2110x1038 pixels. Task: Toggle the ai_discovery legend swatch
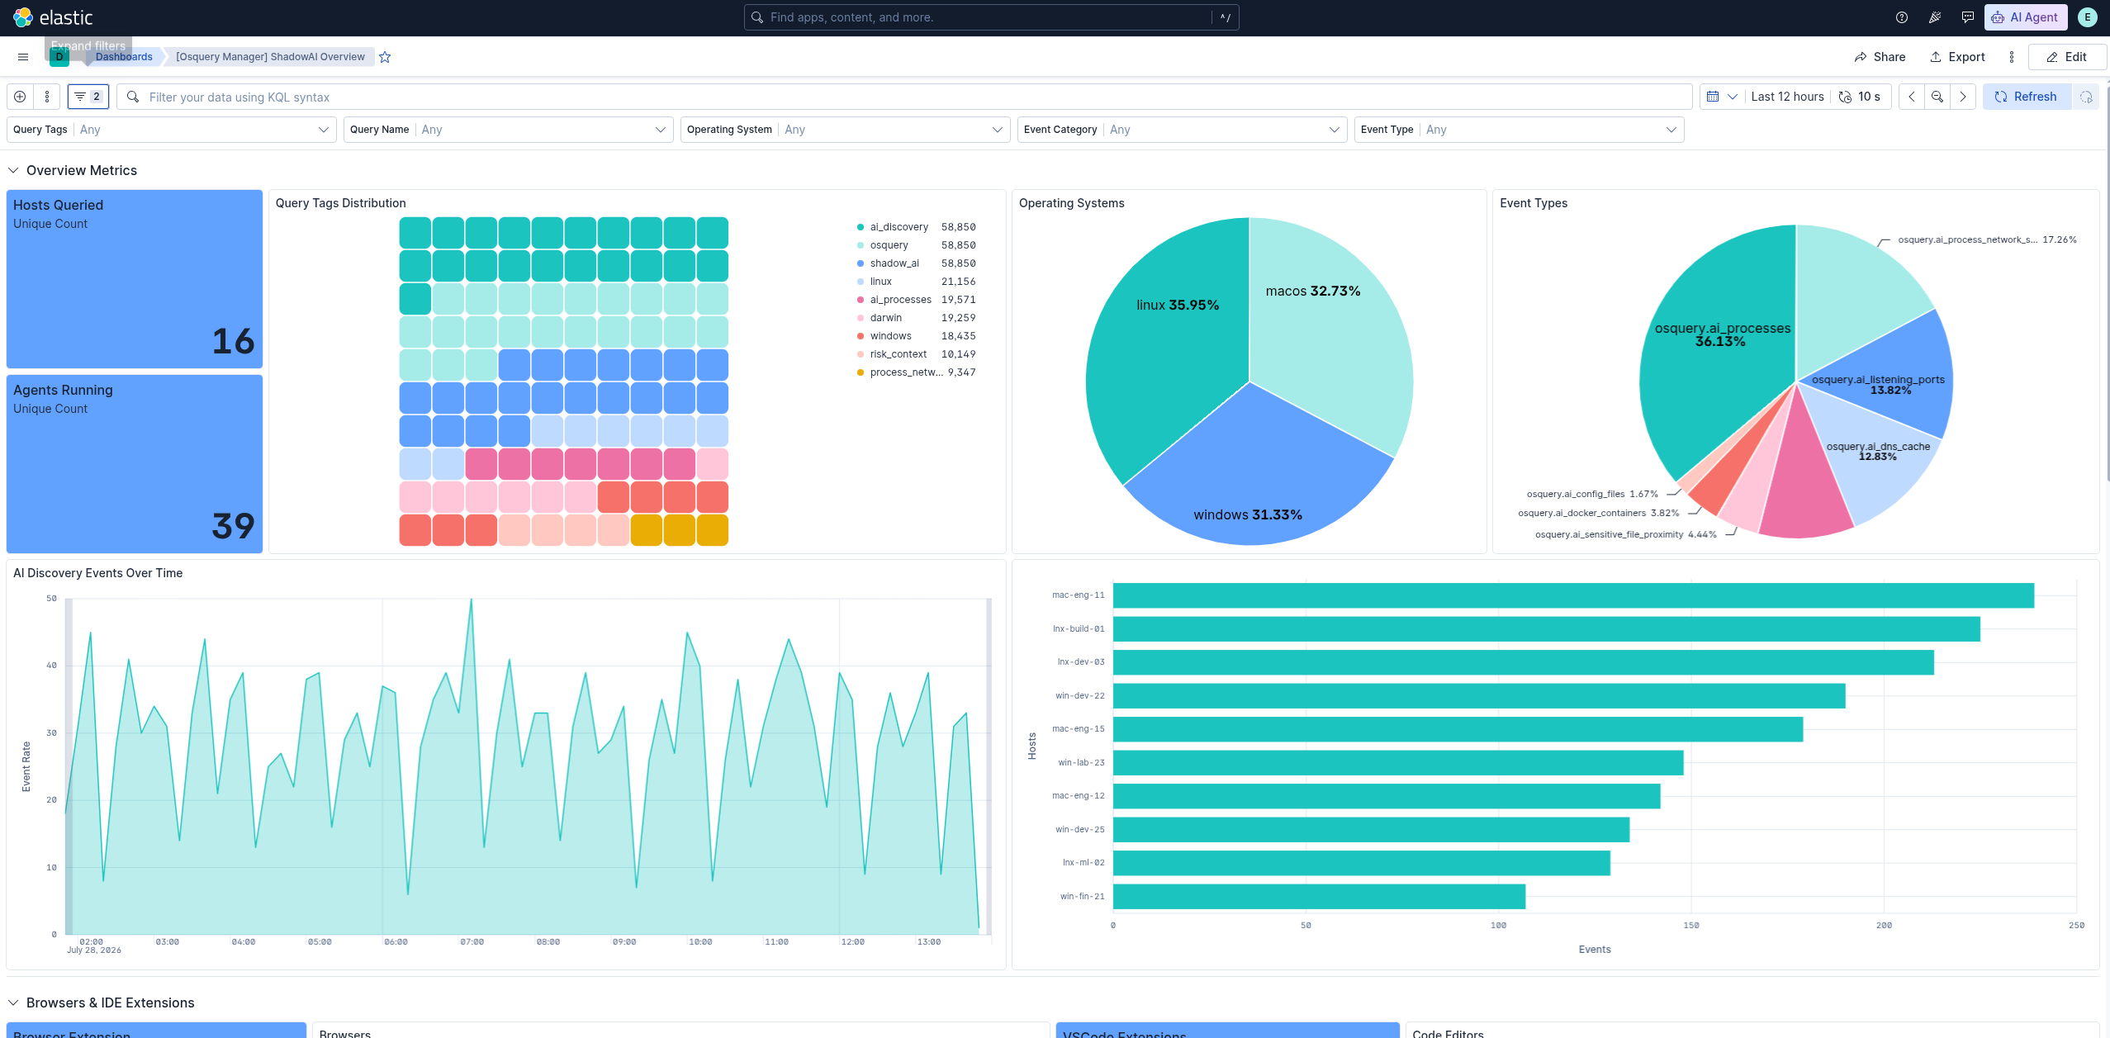point(861,227)
